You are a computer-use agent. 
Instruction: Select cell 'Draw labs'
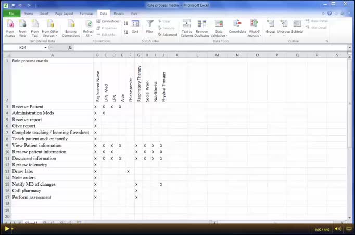coord(52,171)
